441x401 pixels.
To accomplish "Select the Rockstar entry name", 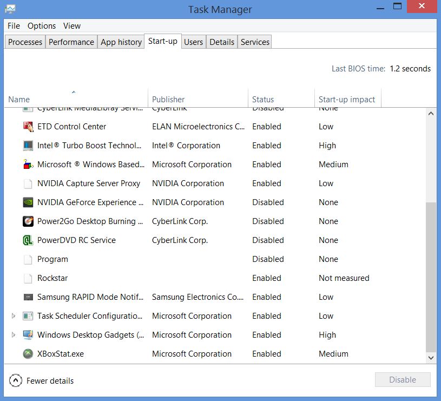I will click(52, 278).
